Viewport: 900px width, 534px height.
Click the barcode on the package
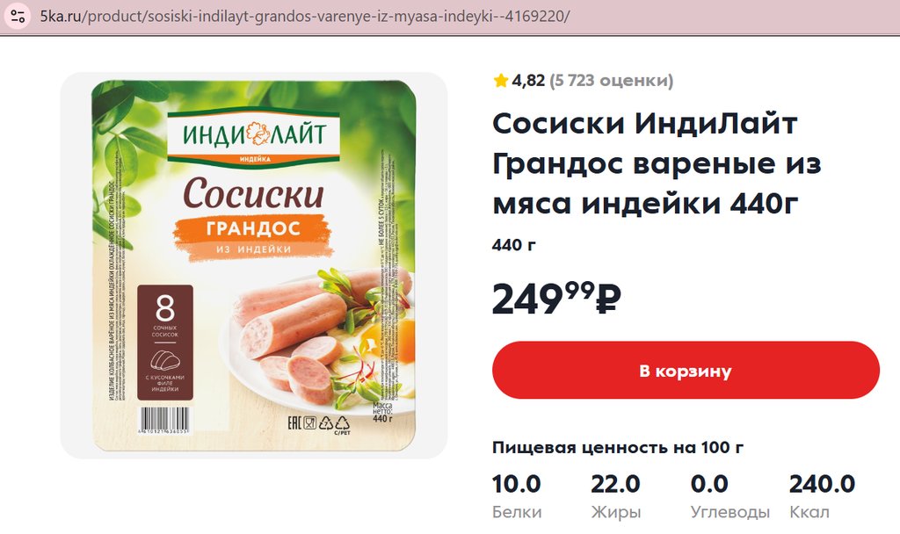coord(164,420)
